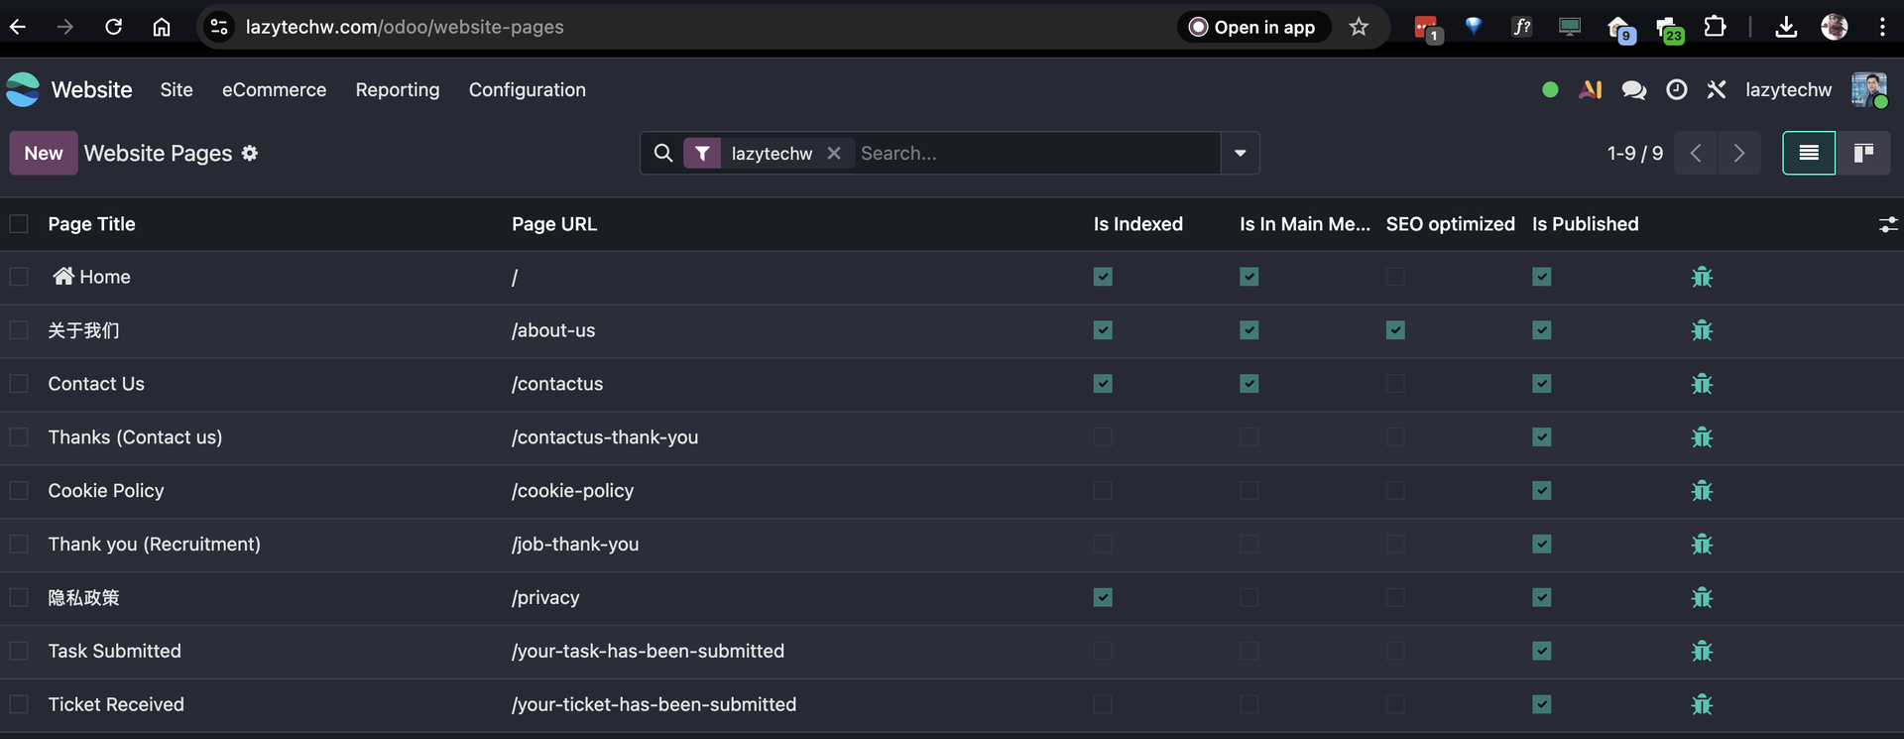Open the 隐私政策 page record
Screen dimensions: 1904x739
[x=83, y=598]
